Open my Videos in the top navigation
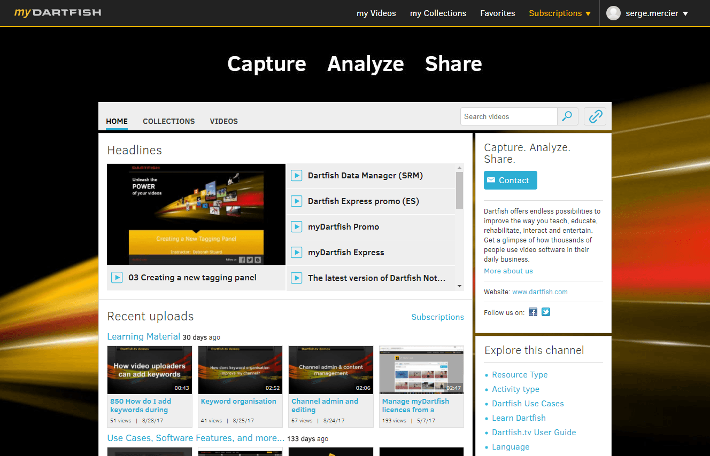This screenshot has height=456, width=710. [x=376, y=13]
